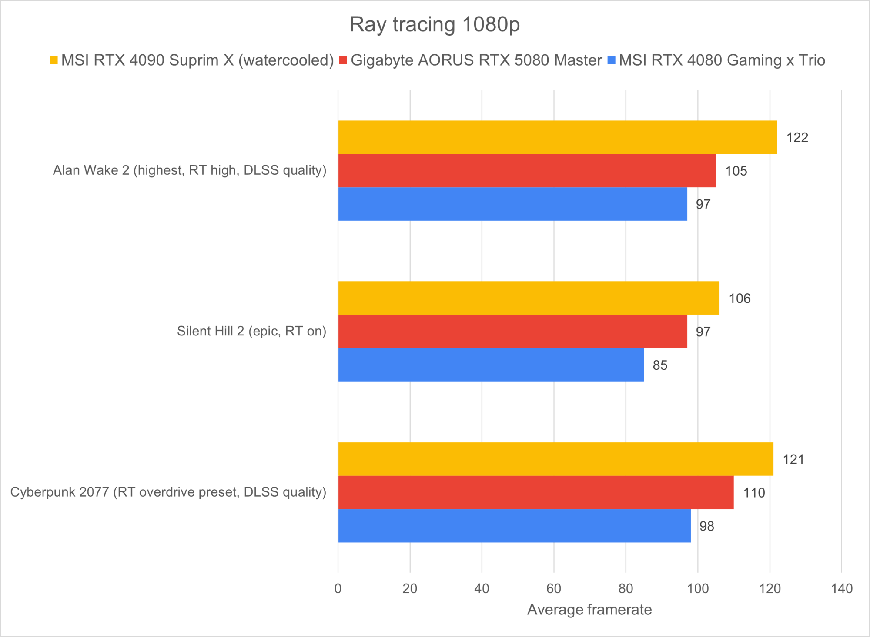The width and height of the screenshot is (870, 637).
Task: Click the data label '98'
Action: click(x=707, y=526)
